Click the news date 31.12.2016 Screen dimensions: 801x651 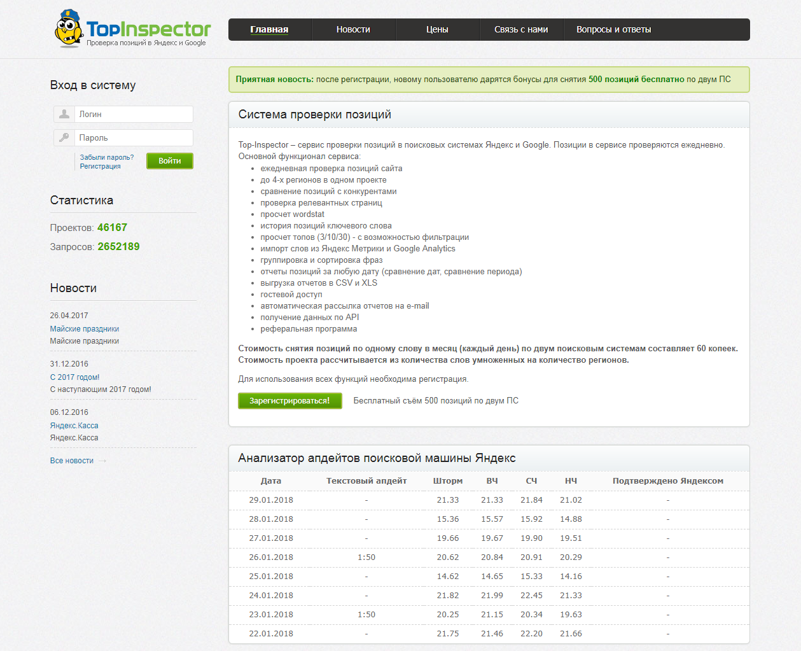69,364
